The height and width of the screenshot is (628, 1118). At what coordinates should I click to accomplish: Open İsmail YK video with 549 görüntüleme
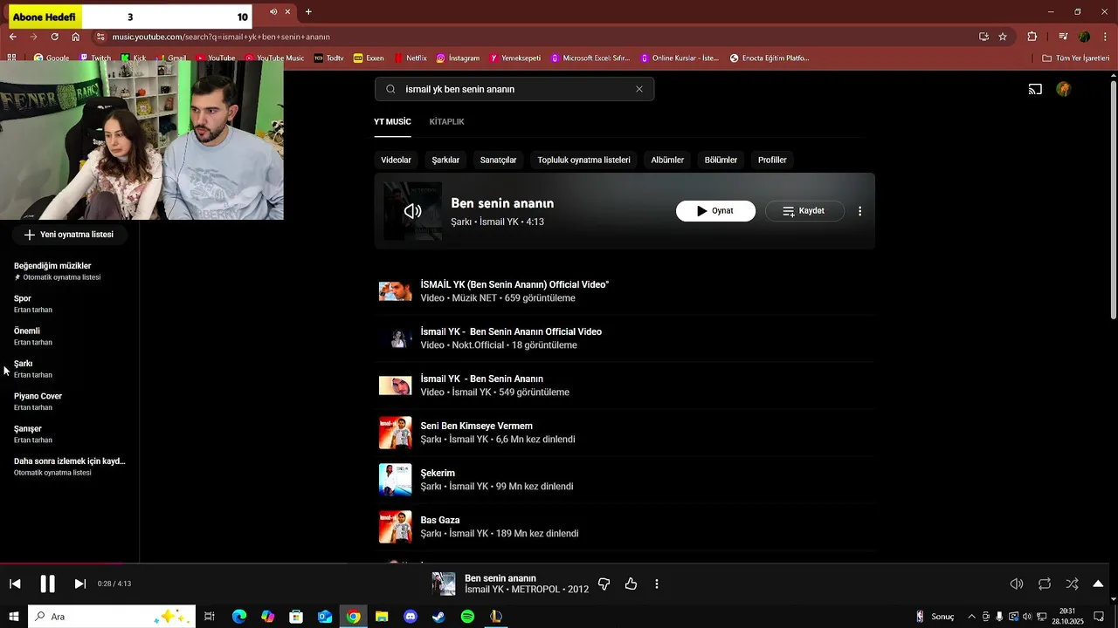point(481,379)
